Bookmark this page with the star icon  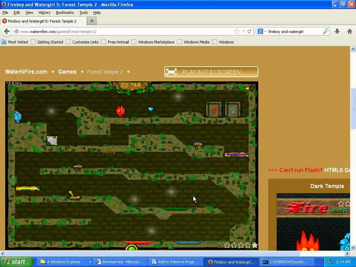(237, 32)
